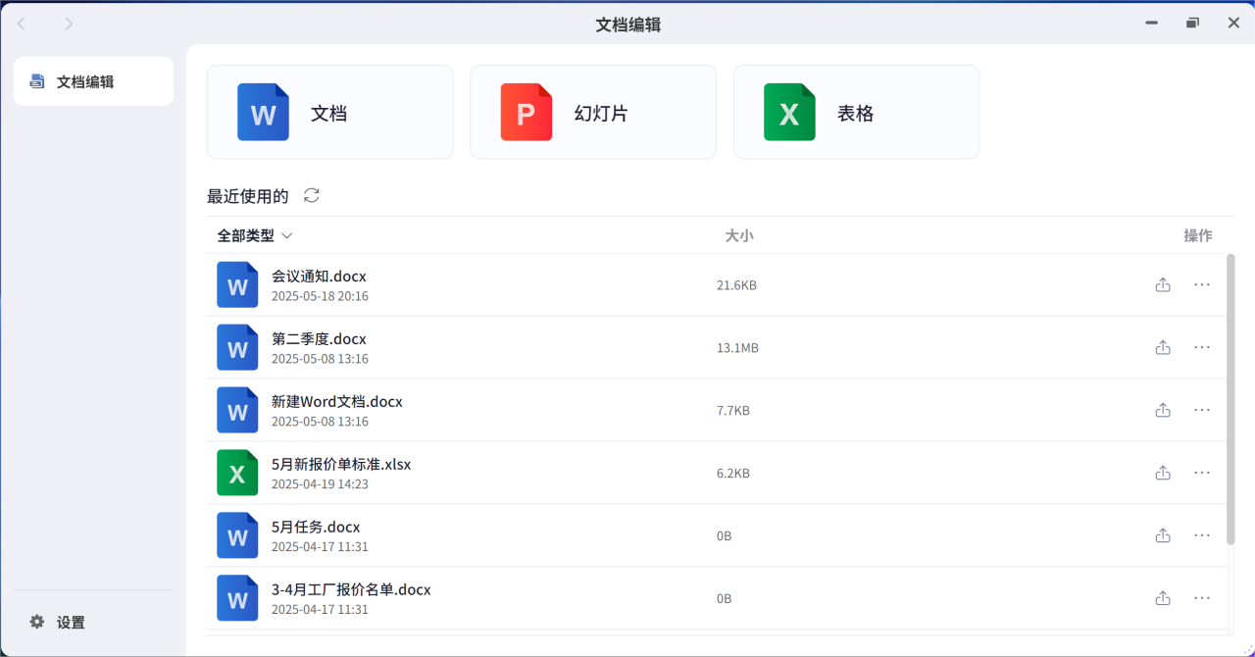Select 文档编辑 in the sidebar
The height and width of the screenshot is (657, 1255).
[94, 81]
